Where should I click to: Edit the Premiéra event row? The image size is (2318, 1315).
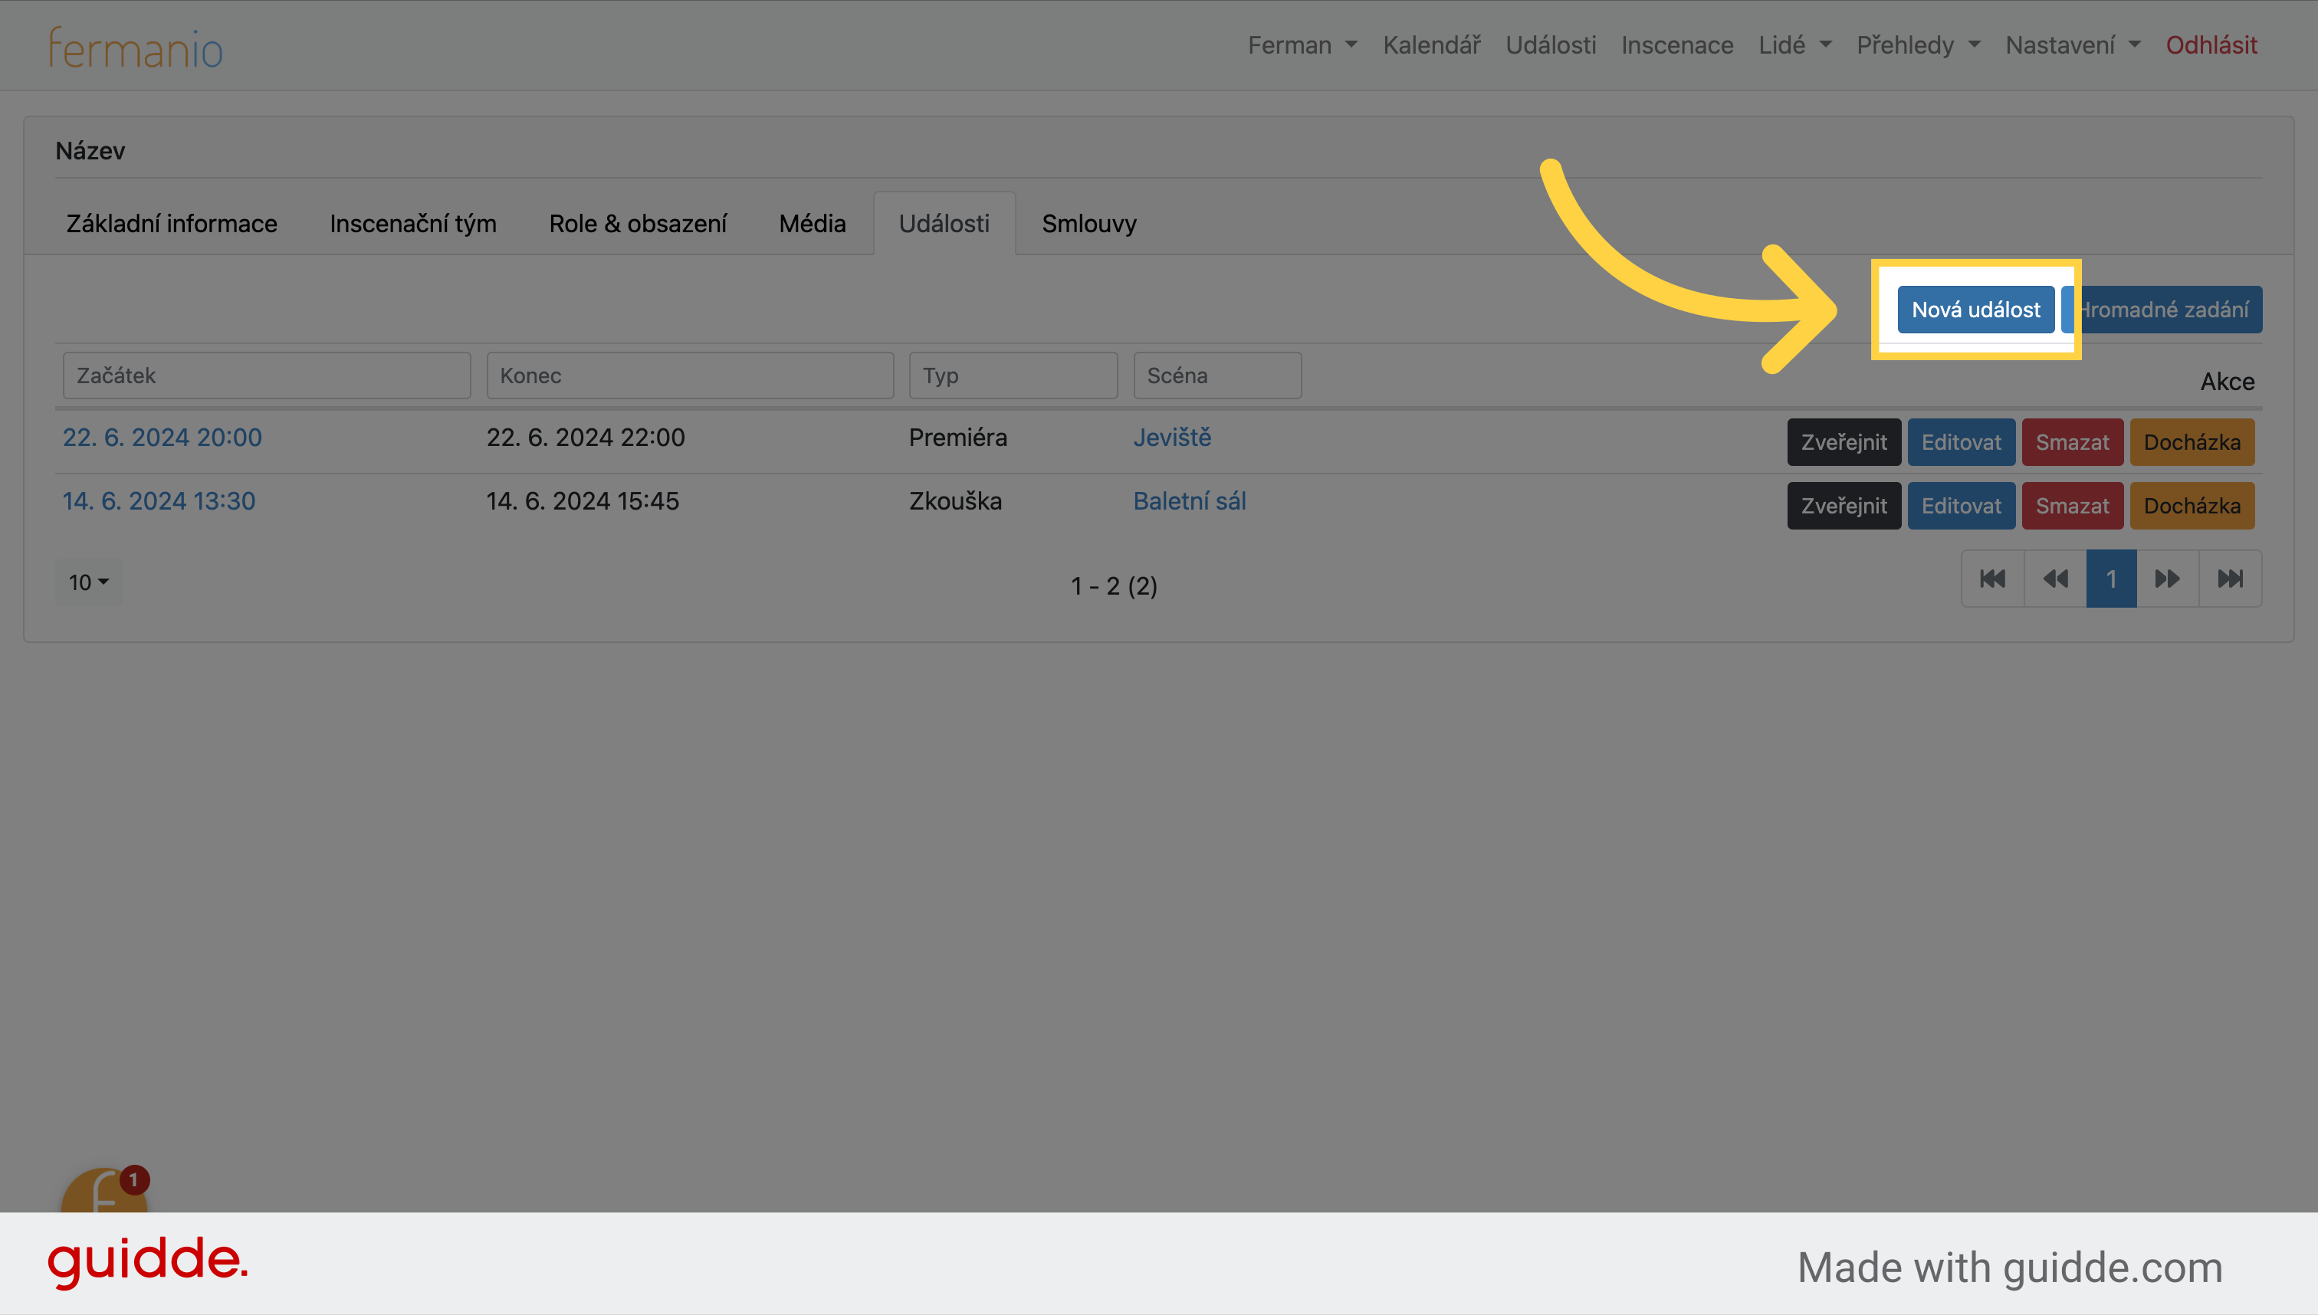click(1961, 443)
